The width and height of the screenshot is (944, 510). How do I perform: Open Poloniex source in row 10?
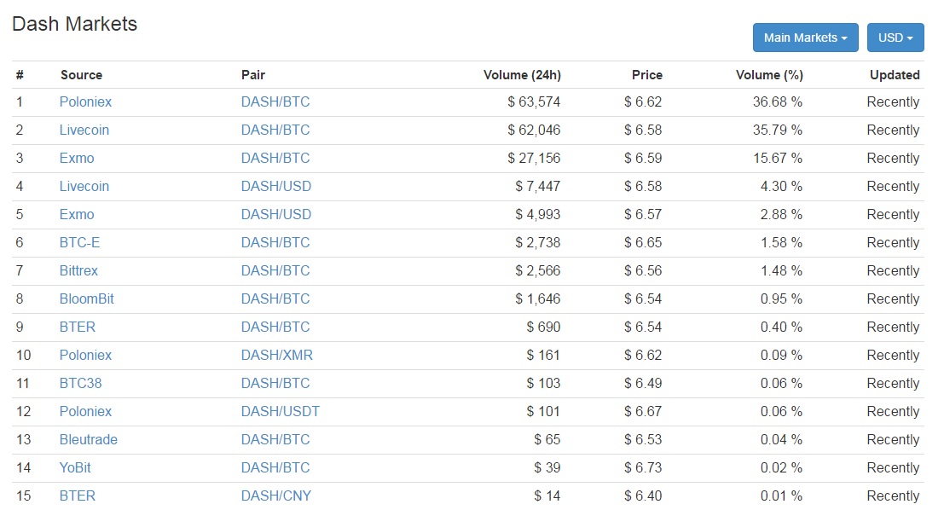[85, 356]
